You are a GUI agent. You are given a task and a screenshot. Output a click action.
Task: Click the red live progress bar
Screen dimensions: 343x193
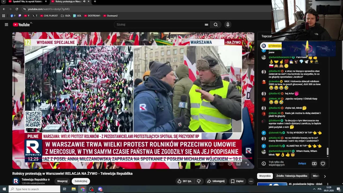point(133,158)
